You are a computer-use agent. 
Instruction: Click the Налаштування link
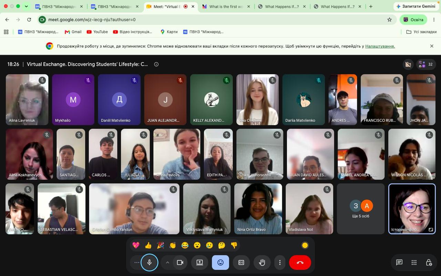point(380,46)
